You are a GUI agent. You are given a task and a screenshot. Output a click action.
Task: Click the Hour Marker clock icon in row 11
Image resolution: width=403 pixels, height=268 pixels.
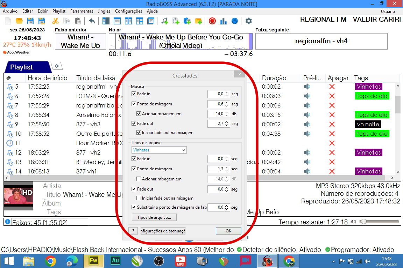click(x=10, y=143)
